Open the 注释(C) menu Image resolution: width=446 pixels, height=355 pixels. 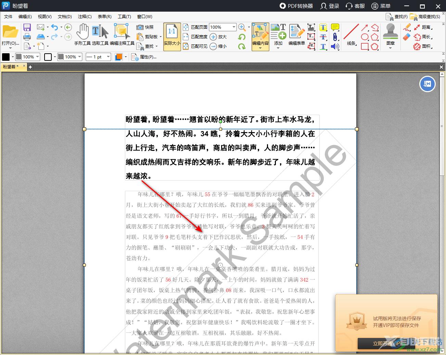(x=85, y=16)
